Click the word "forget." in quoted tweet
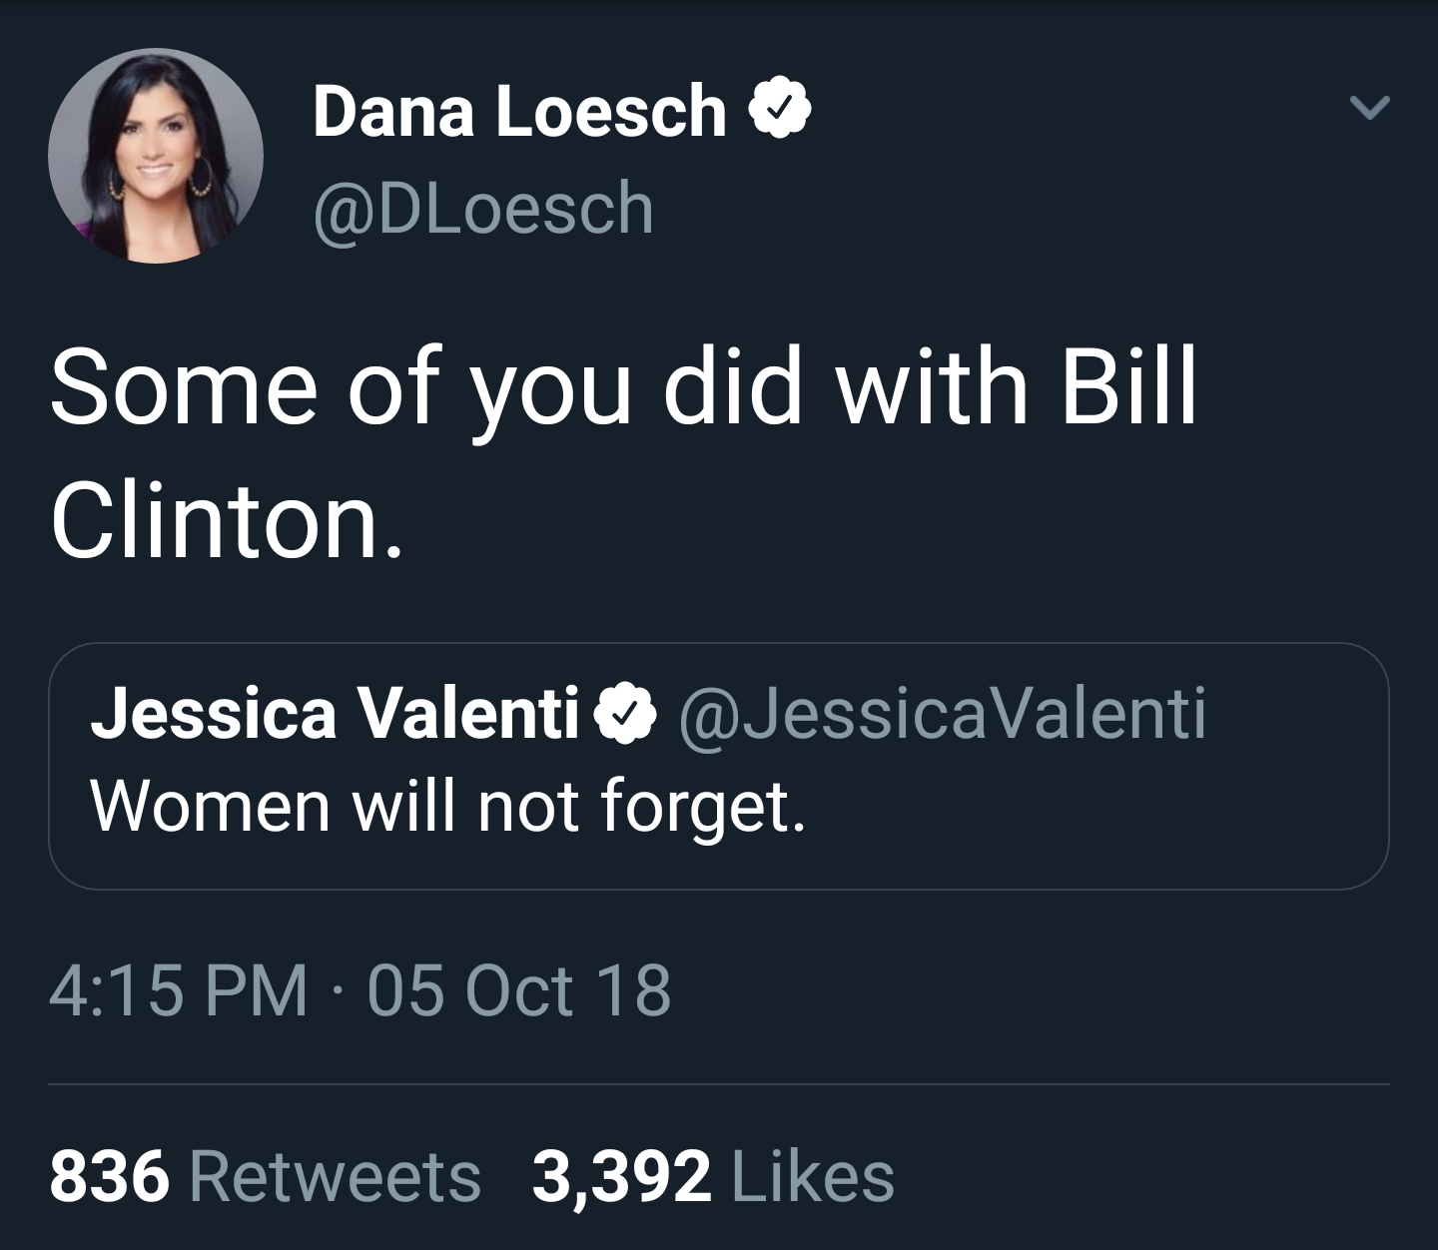 pyautogui.click(x=701, y=806)
